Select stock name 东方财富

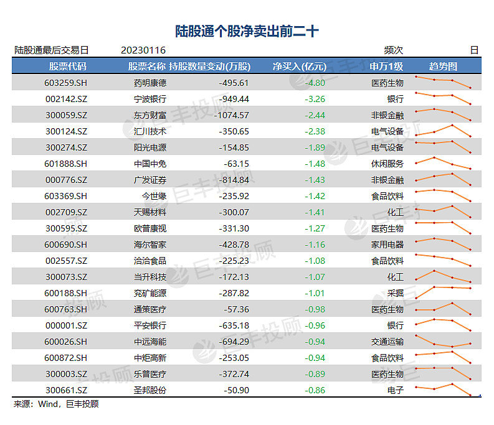click(x=150, y=115)
